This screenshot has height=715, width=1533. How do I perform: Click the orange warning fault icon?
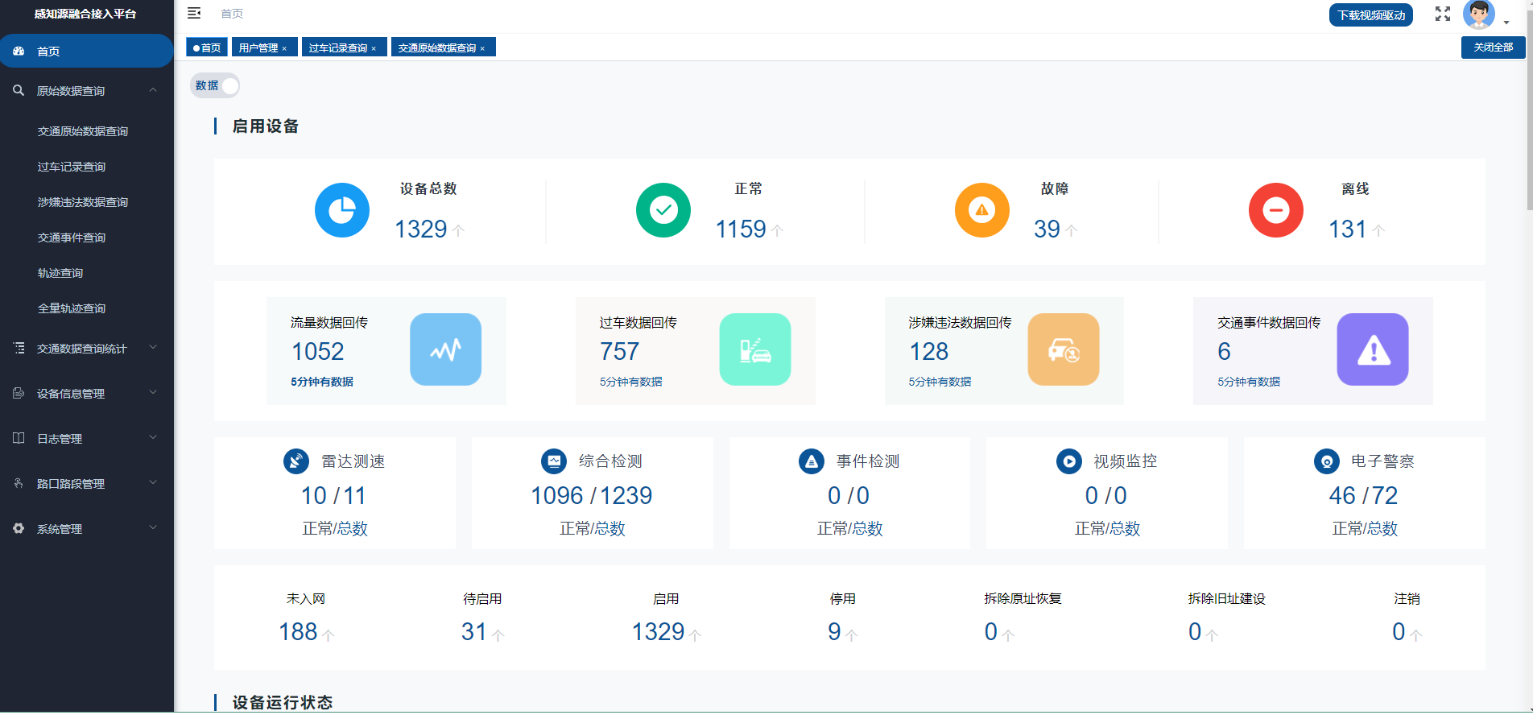tap(982, 210)
